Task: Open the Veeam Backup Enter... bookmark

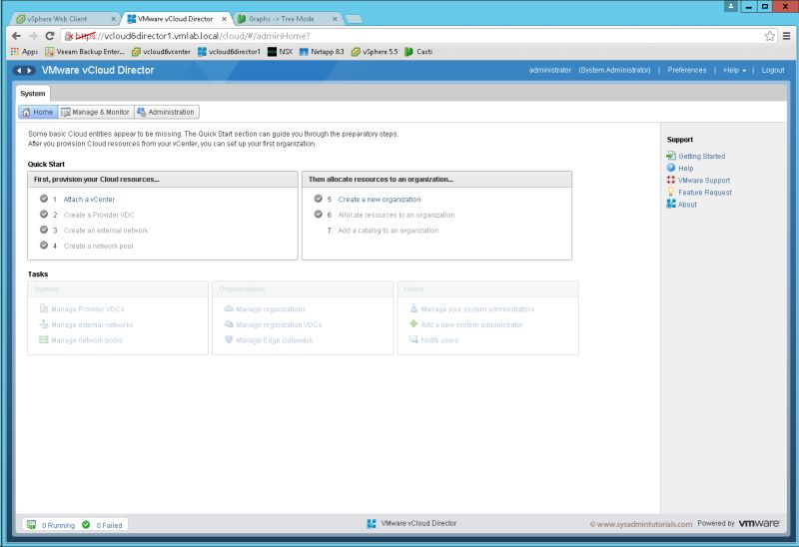Action: click(85, 52)
